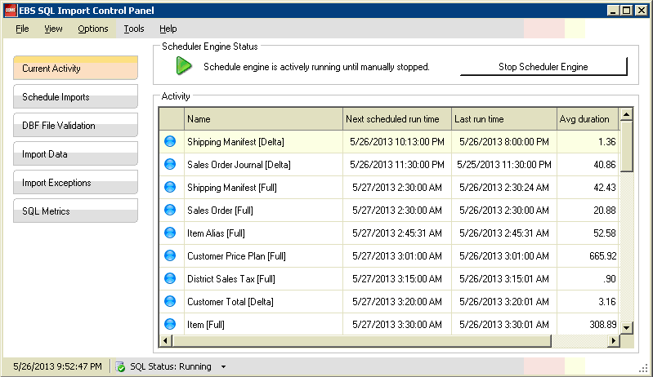The height and width of the screenshot is (377, 653).
Task: Open the Help menu
Action: [x=168, y=29]
